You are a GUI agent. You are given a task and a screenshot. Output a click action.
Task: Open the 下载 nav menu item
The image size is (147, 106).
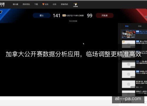[36, 4]
